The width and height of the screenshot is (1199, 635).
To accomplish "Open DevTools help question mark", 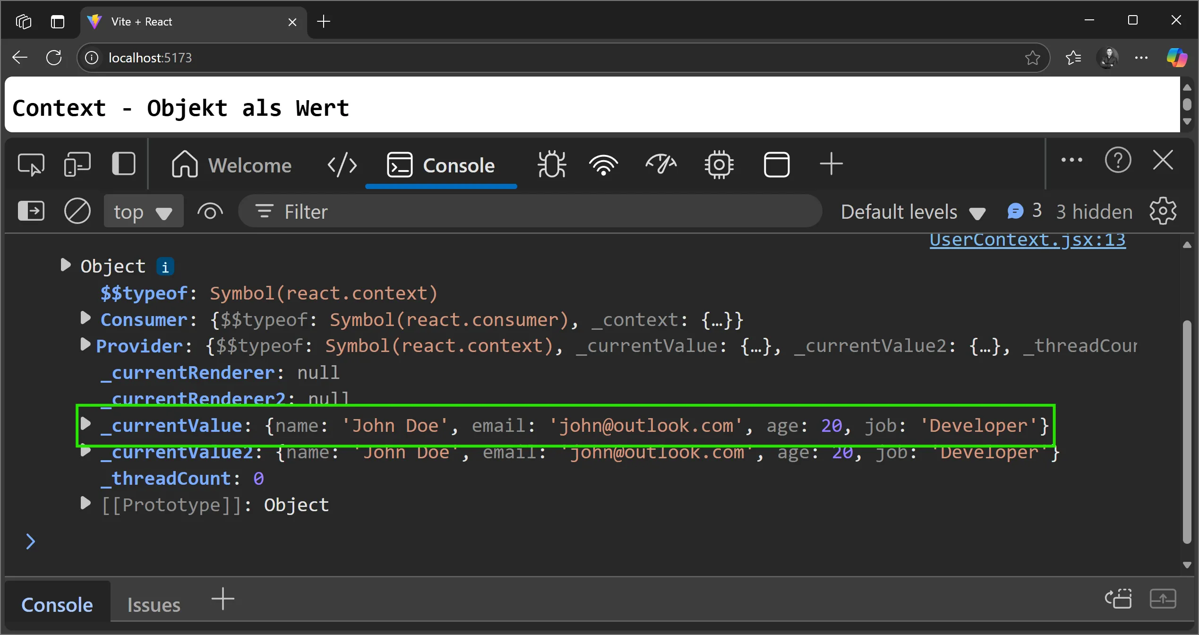I will point(1118,160).
